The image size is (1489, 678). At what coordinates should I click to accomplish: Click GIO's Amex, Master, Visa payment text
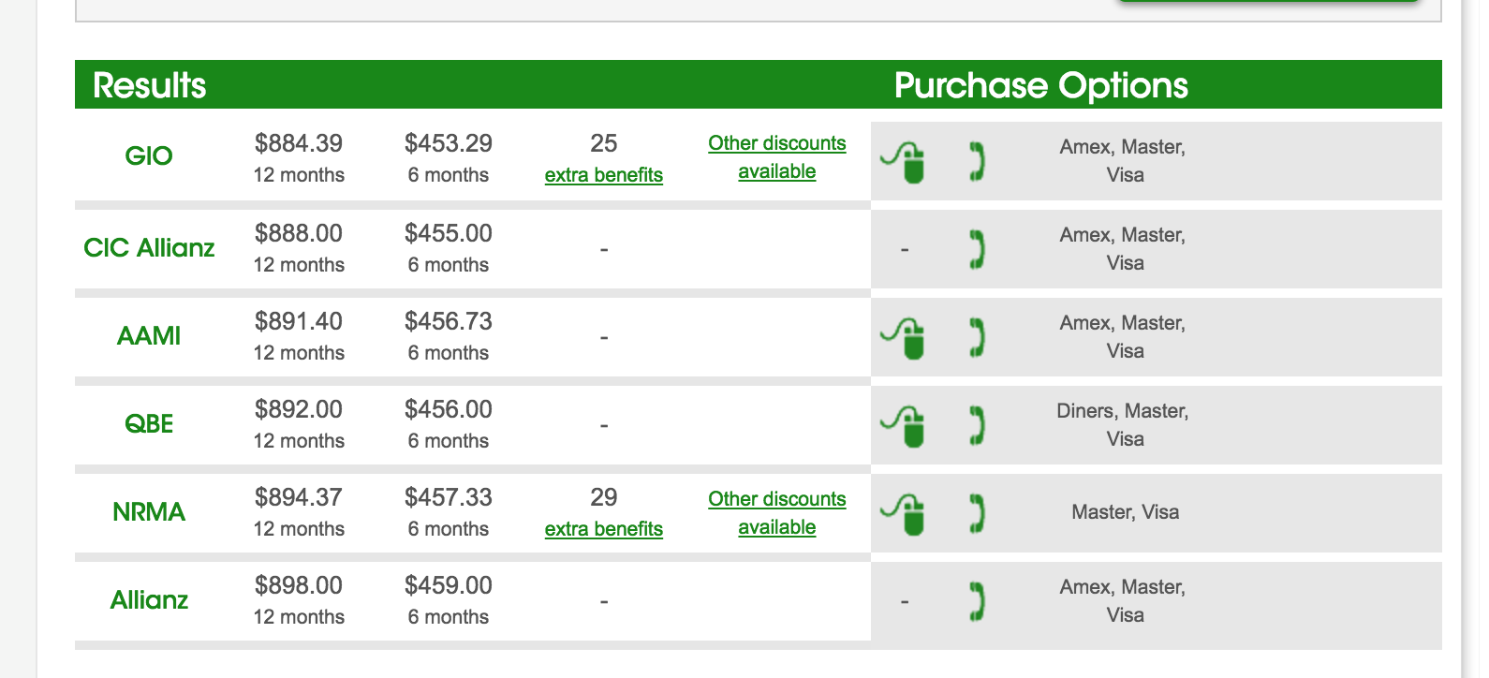1123,161
